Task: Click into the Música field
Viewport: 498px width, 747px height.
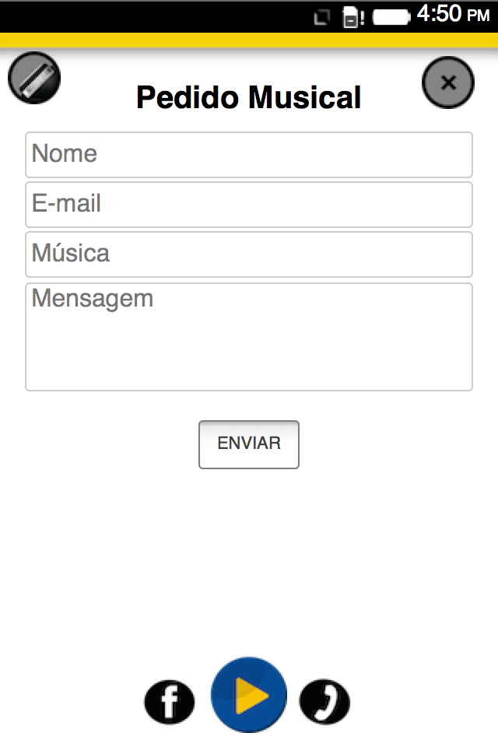Action: click(x=249, y=254)
